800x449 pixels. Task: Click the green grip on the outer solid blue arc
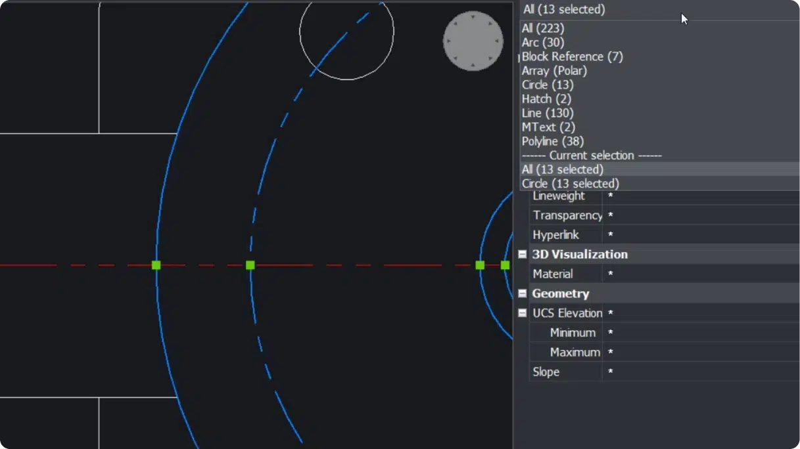156,265
